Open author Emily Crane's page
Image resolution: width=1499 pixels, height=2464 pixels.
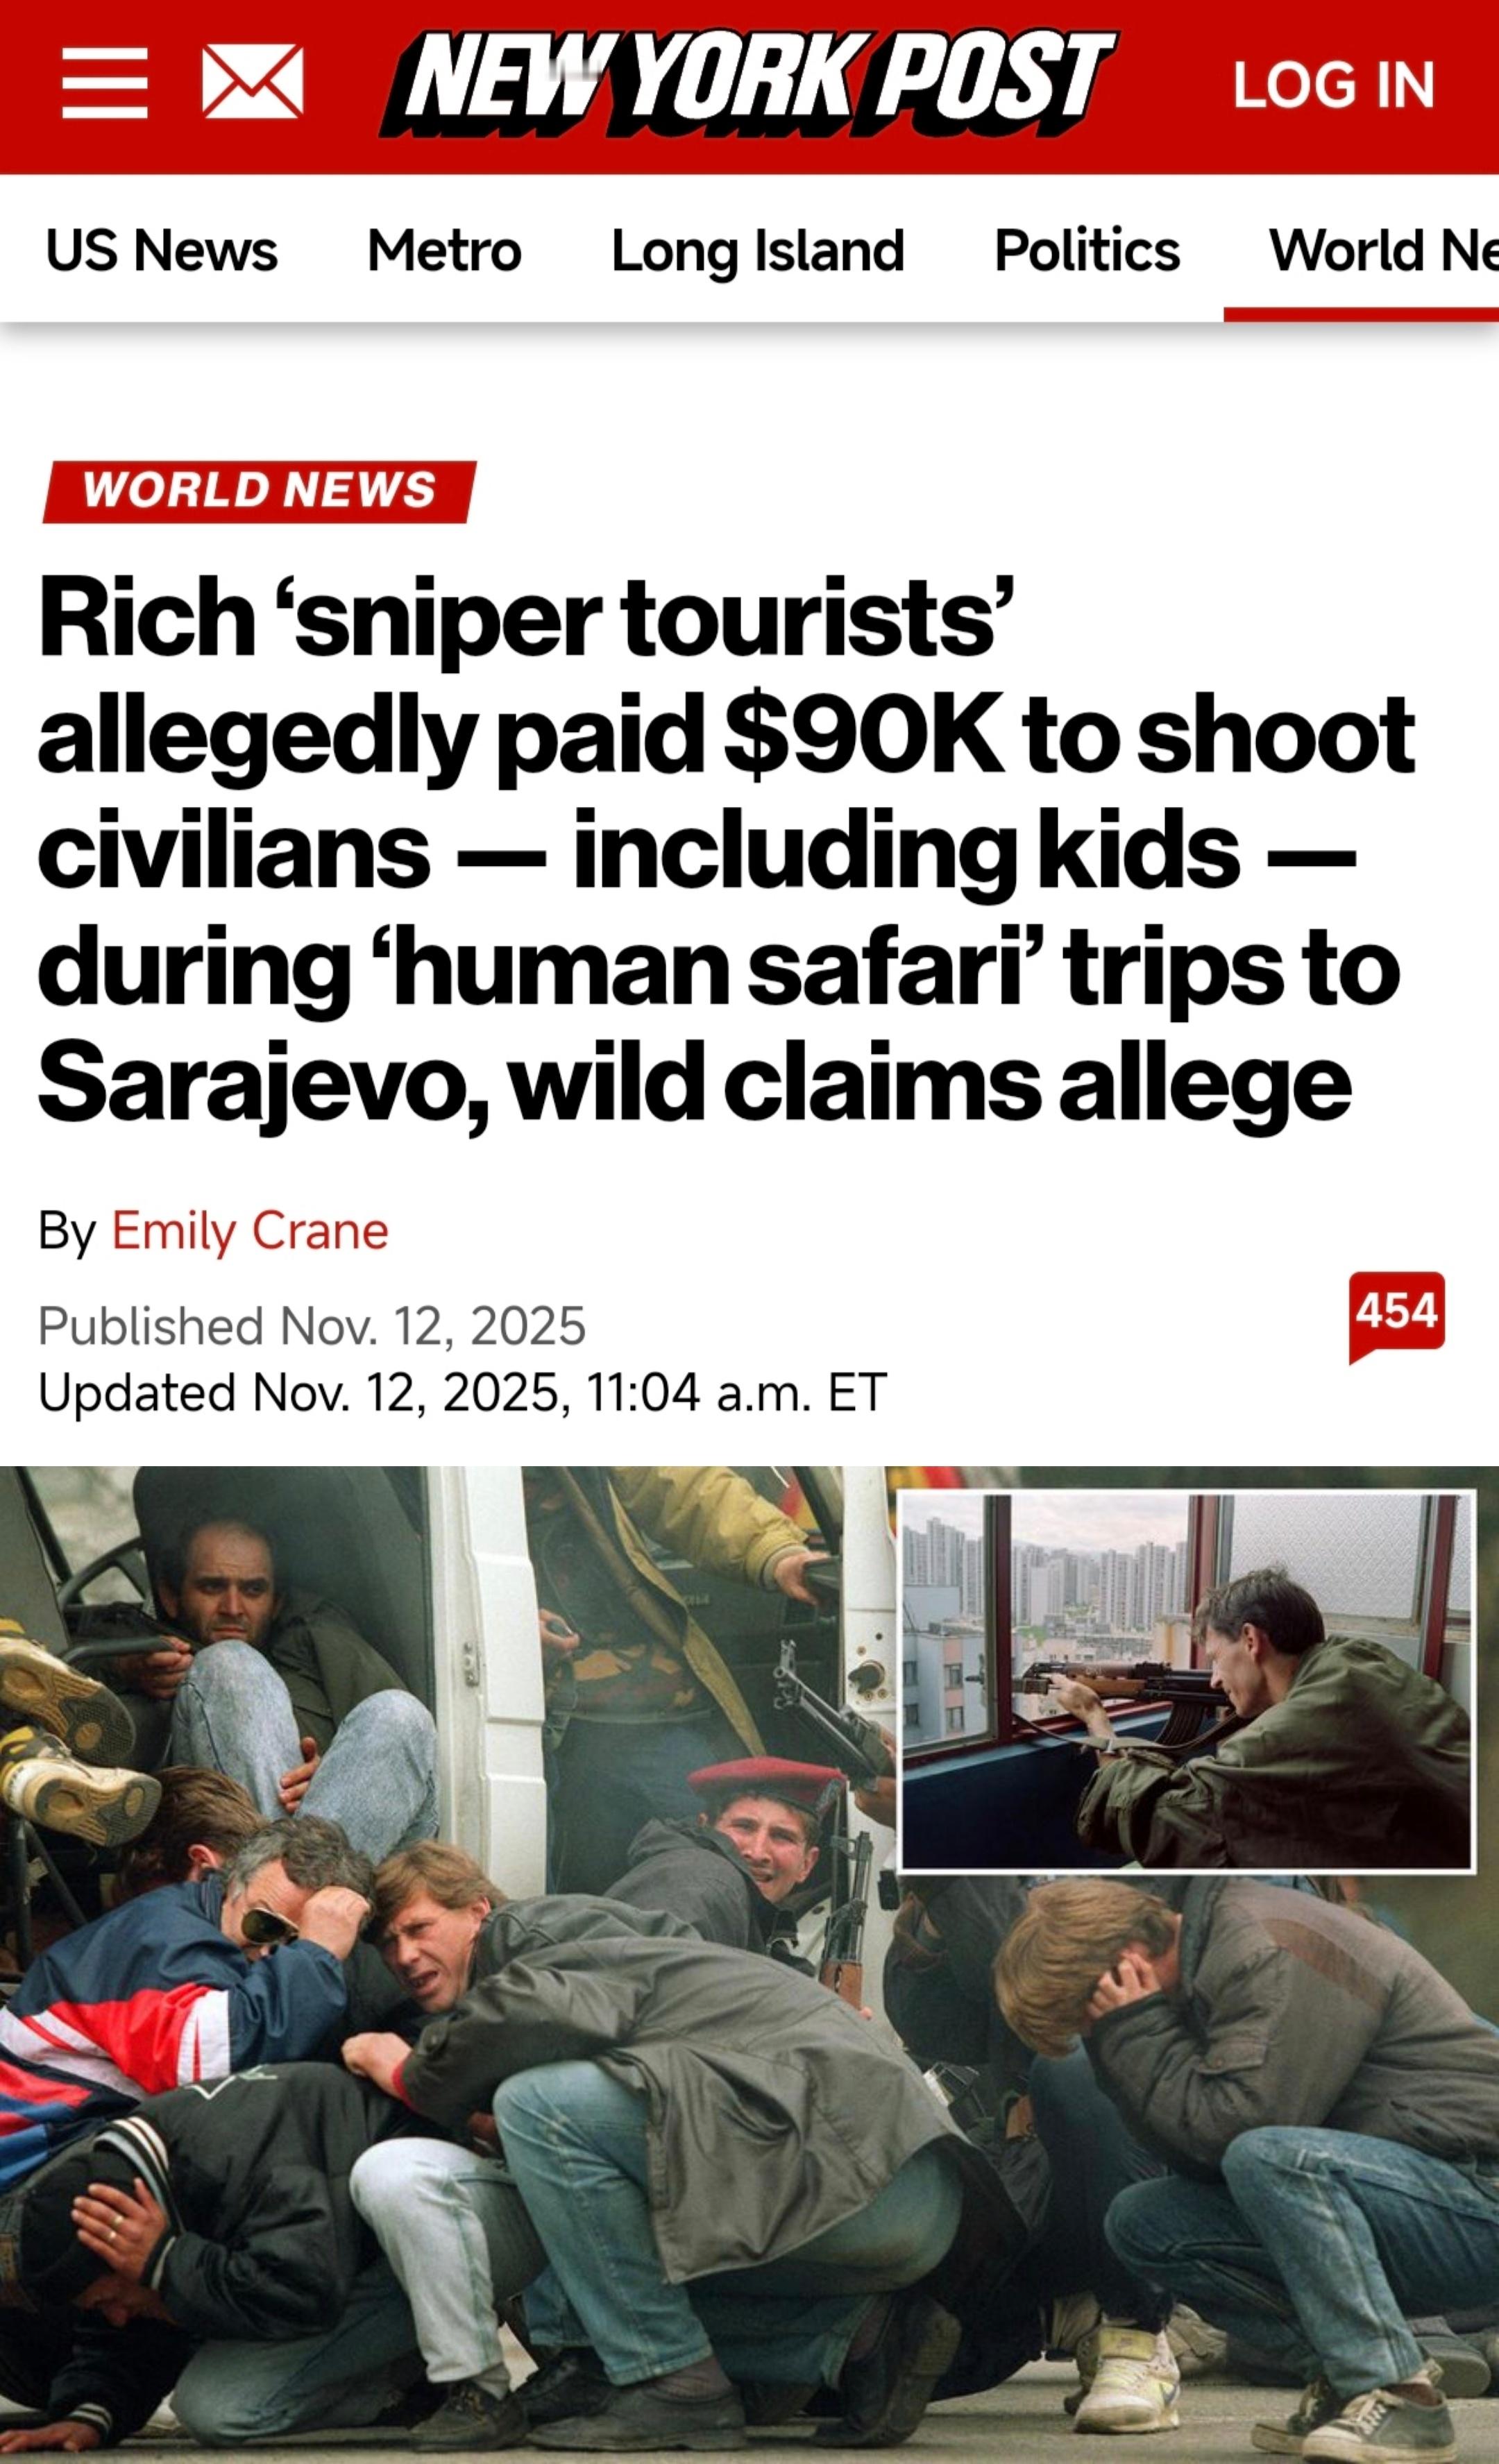coord(250,1230)
